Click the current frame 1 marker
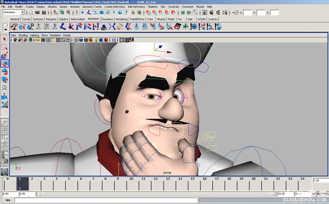This screenshot has width=329, height=204. point(23,184)
